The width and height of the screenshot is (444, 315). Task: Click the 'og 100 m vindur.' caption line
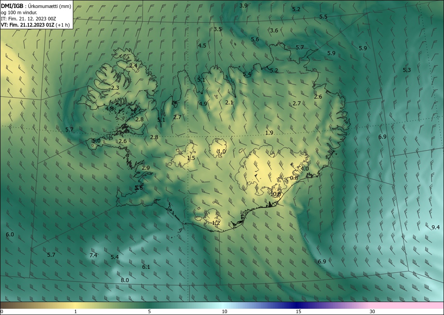pyautogui.click(x=19, y=12)
